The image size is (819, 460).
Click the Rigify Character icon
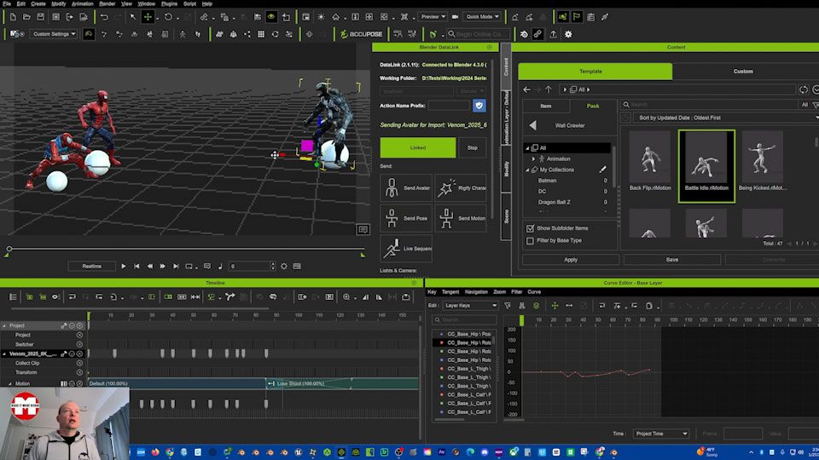tap(446, 187)
